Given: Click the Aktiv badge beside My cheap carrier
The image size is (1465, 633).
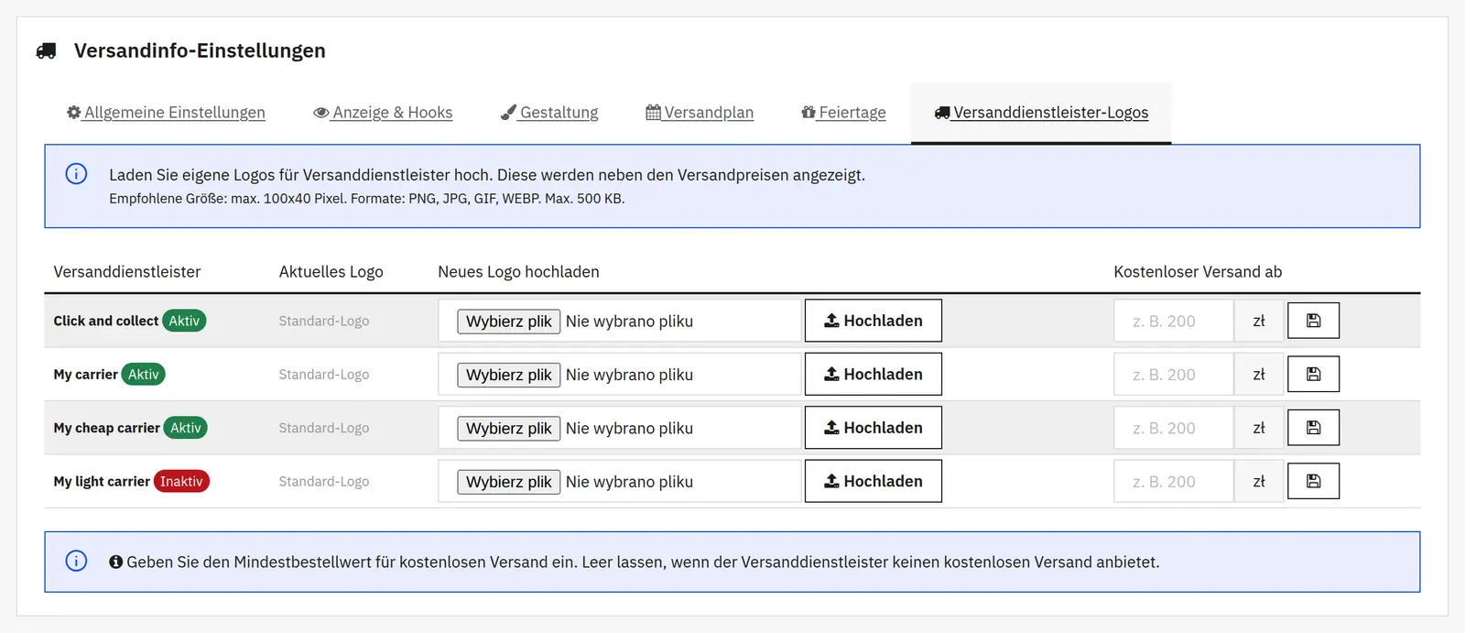Looking at the screenshot, I should [185, 428].
